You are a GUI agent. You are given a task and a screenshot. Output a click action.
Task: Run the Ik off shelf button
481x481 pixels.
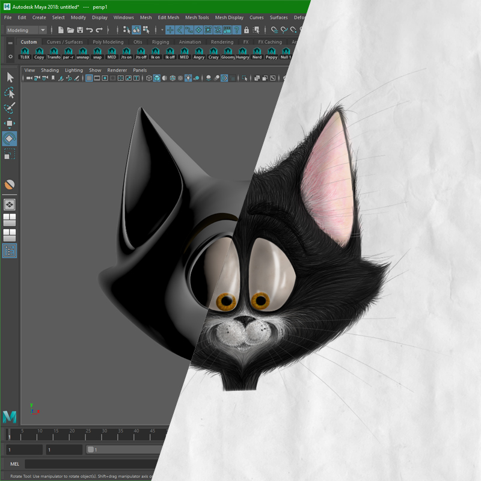pos(170,54)
